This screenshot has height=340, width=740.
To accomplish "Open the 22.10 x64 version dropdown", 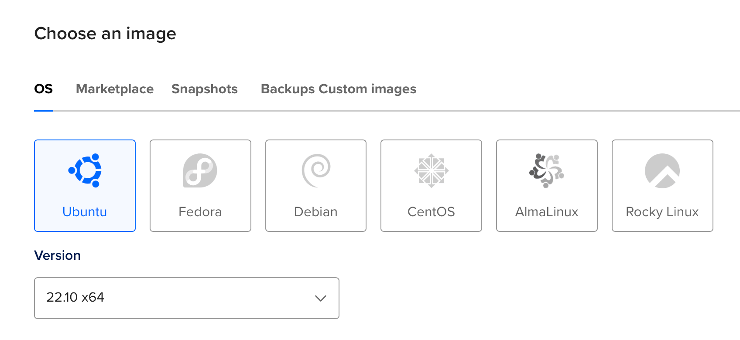I will [x=175, y=298].
